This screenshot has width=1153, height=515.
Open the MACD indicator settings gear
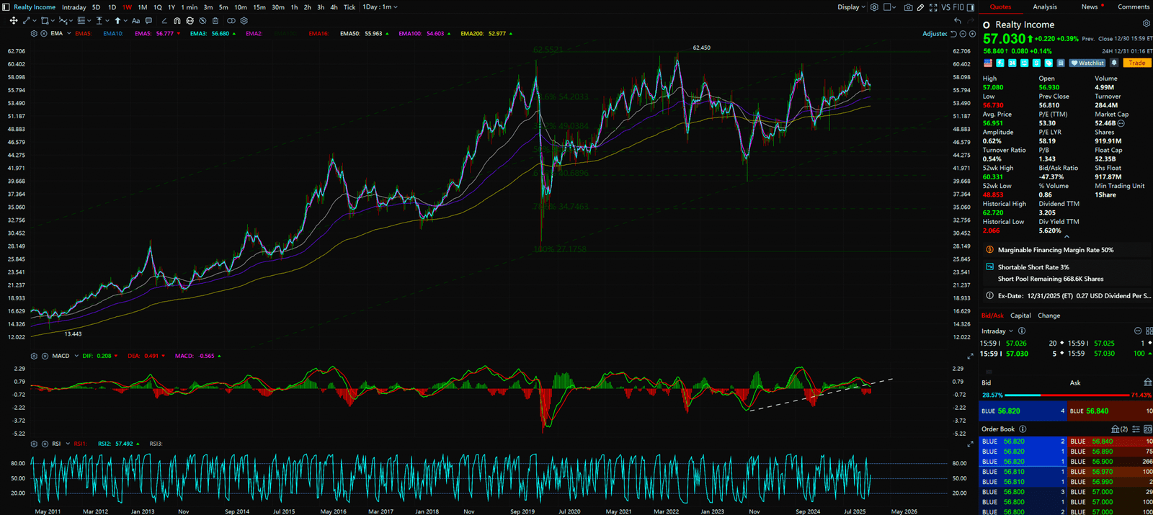(34, 356)
